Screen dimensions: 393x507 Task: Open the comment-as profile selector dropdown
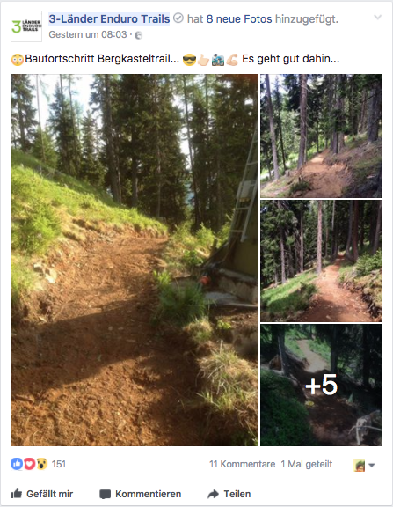pos(364,465)
